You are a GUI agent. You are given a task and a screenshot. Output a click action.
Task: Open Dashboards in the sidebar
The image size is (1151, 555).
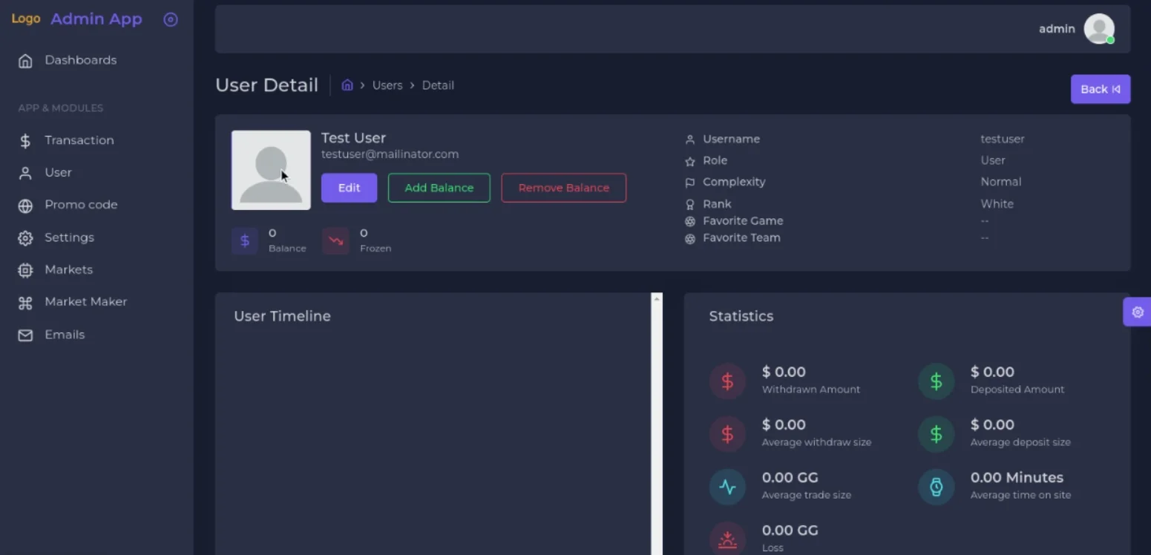pyautogui.click(x=80, y=60)
